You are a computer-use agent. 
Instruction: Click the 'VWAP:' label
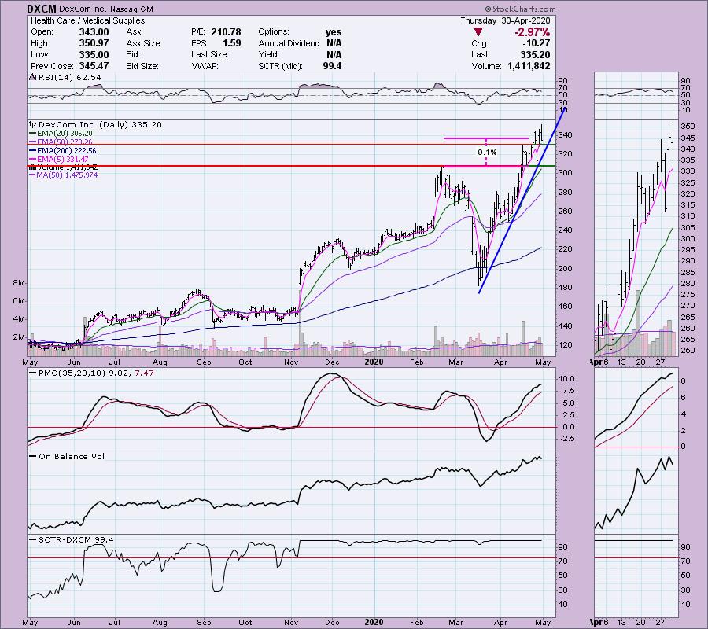205,66
